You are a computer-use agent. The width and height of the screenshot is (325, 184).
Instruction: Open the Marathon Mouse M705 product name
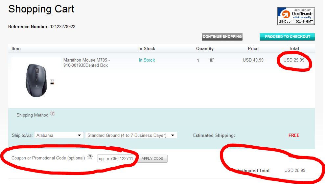pos(86,63)
